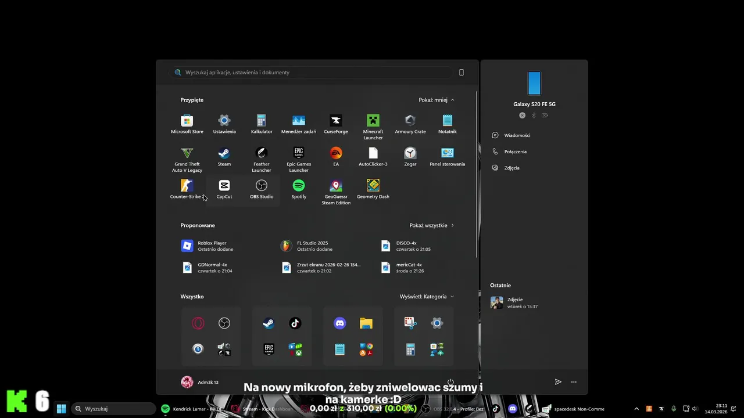
Task: Launch Kalkulator pinned app
Action: (x=262, y=124)
